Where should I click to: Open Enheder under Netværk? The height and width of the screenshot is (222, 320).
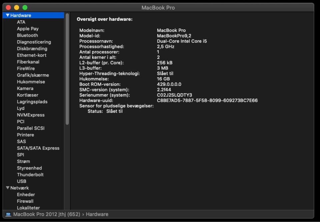(x=26, y=194)
